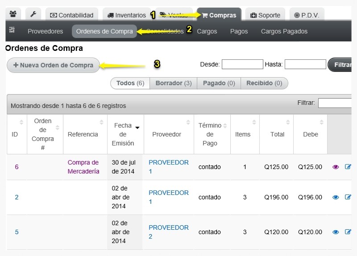Open order ID 5 link
357x256 pixels.
(x=17, y=232)
